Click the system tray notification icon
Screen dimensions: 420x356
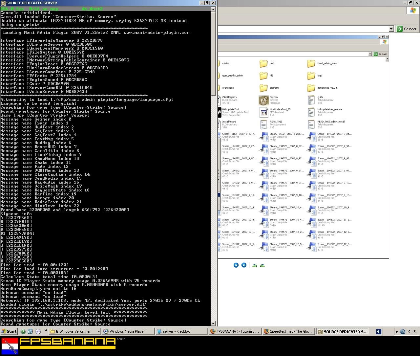point(403,332)
